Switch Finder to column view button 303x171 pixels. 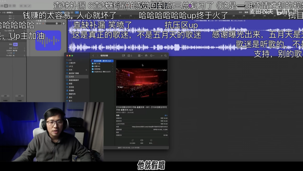pyautogui.click(x=130, y=56)
